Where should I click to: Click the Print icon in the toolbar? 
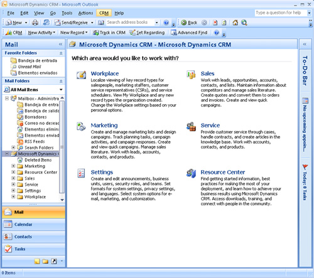click(x=35, y=23)
